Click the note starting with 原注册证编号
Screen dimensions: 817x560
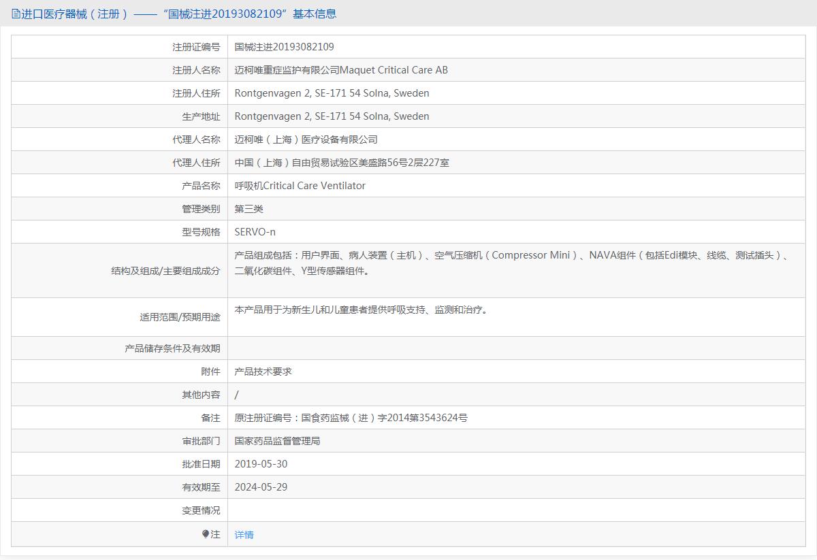tap(351, 418)
